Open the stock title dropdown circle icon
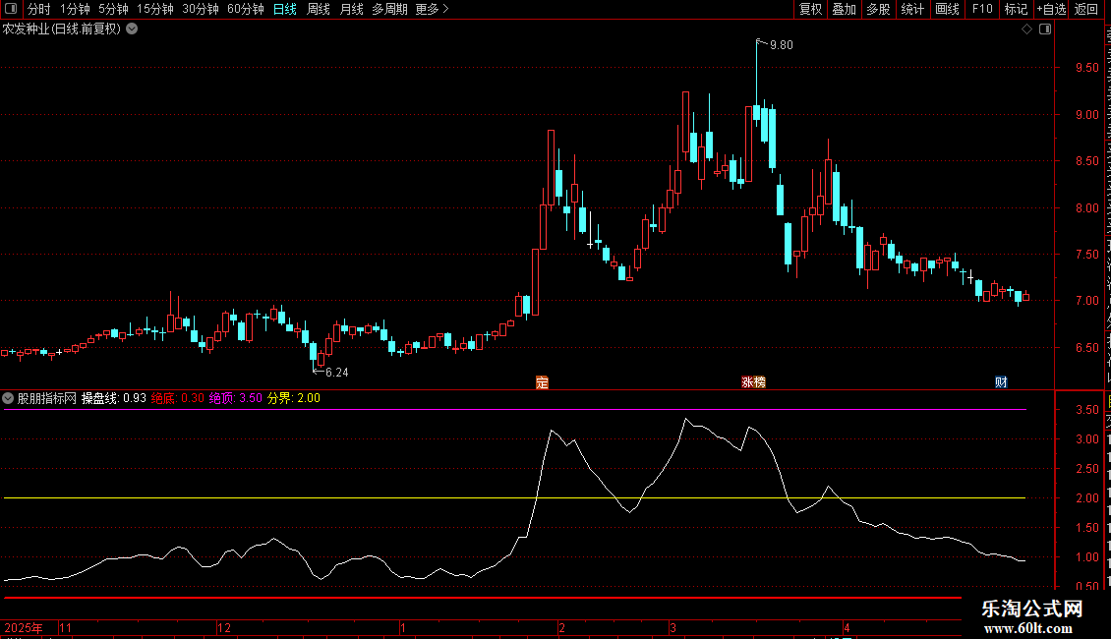The image size is (1111, 639). [132, 29]
